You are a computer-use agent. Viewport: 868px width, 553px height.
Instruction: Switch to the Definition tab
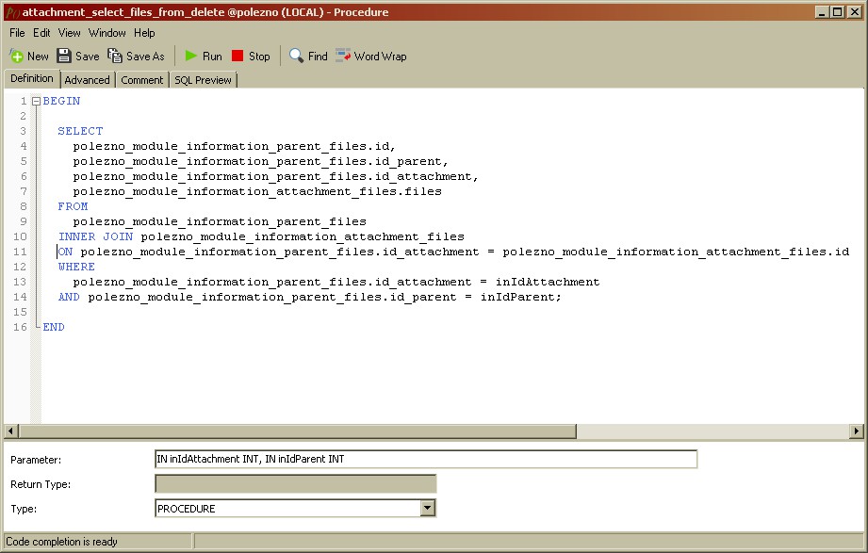tap(31, 78)
